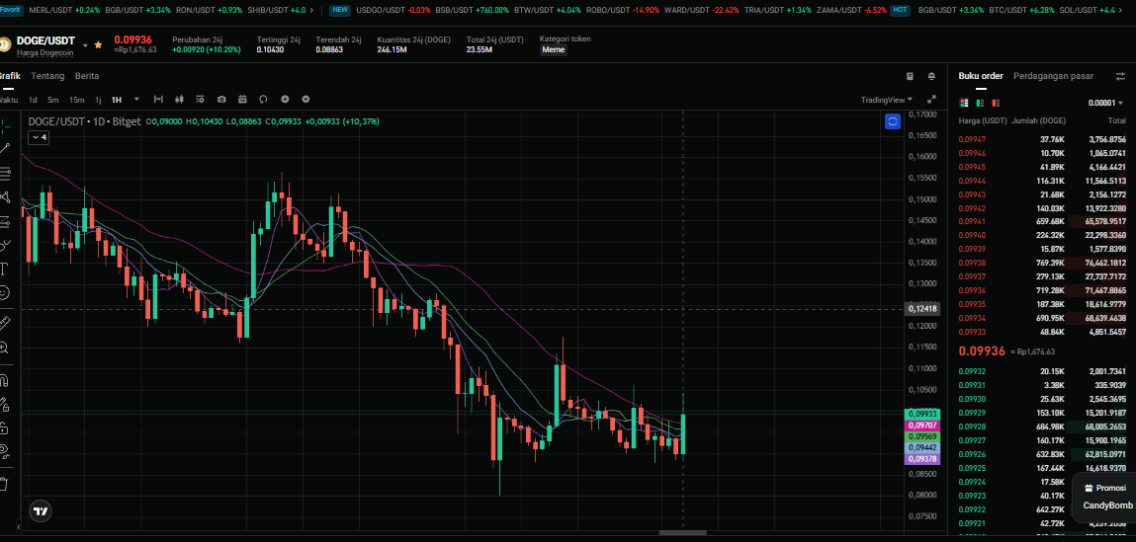The image size is (1136, 542).
Task: Click the candlestick chart type icon
Action: pos(179,99)
